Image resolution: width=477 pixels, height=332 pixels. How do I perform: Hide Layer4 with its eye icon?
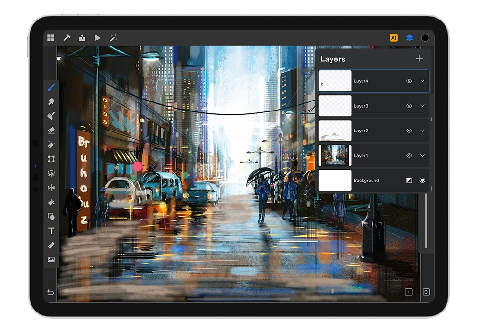(x=409, y=81)
